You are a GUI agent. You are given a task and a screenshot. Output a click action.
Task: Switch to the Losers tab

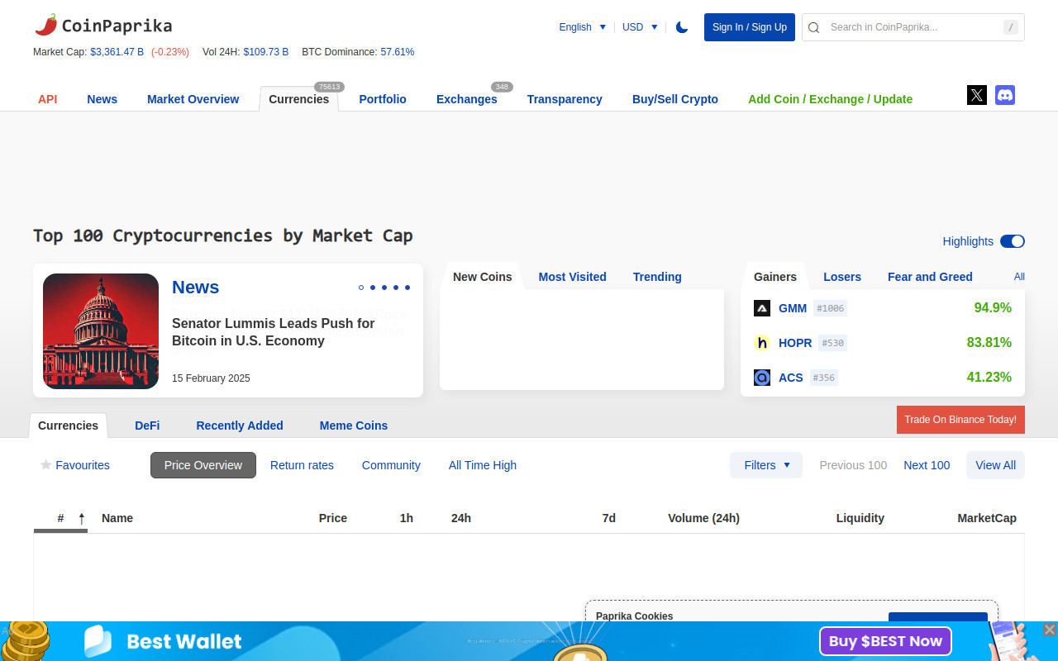pyautogui.click(x=842, y=277)
